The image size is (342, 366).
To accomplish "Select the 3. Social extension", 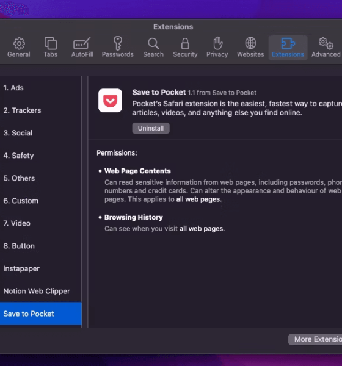I will point(41,133).
